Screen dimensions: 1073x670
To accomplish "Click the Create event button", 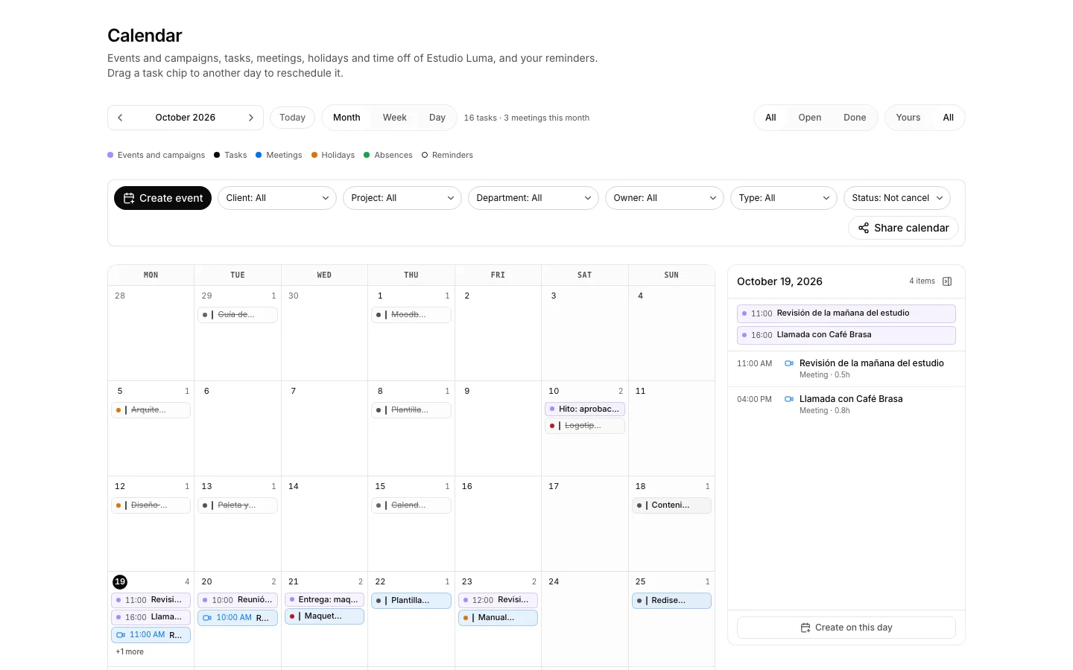I will coord(162,198).
